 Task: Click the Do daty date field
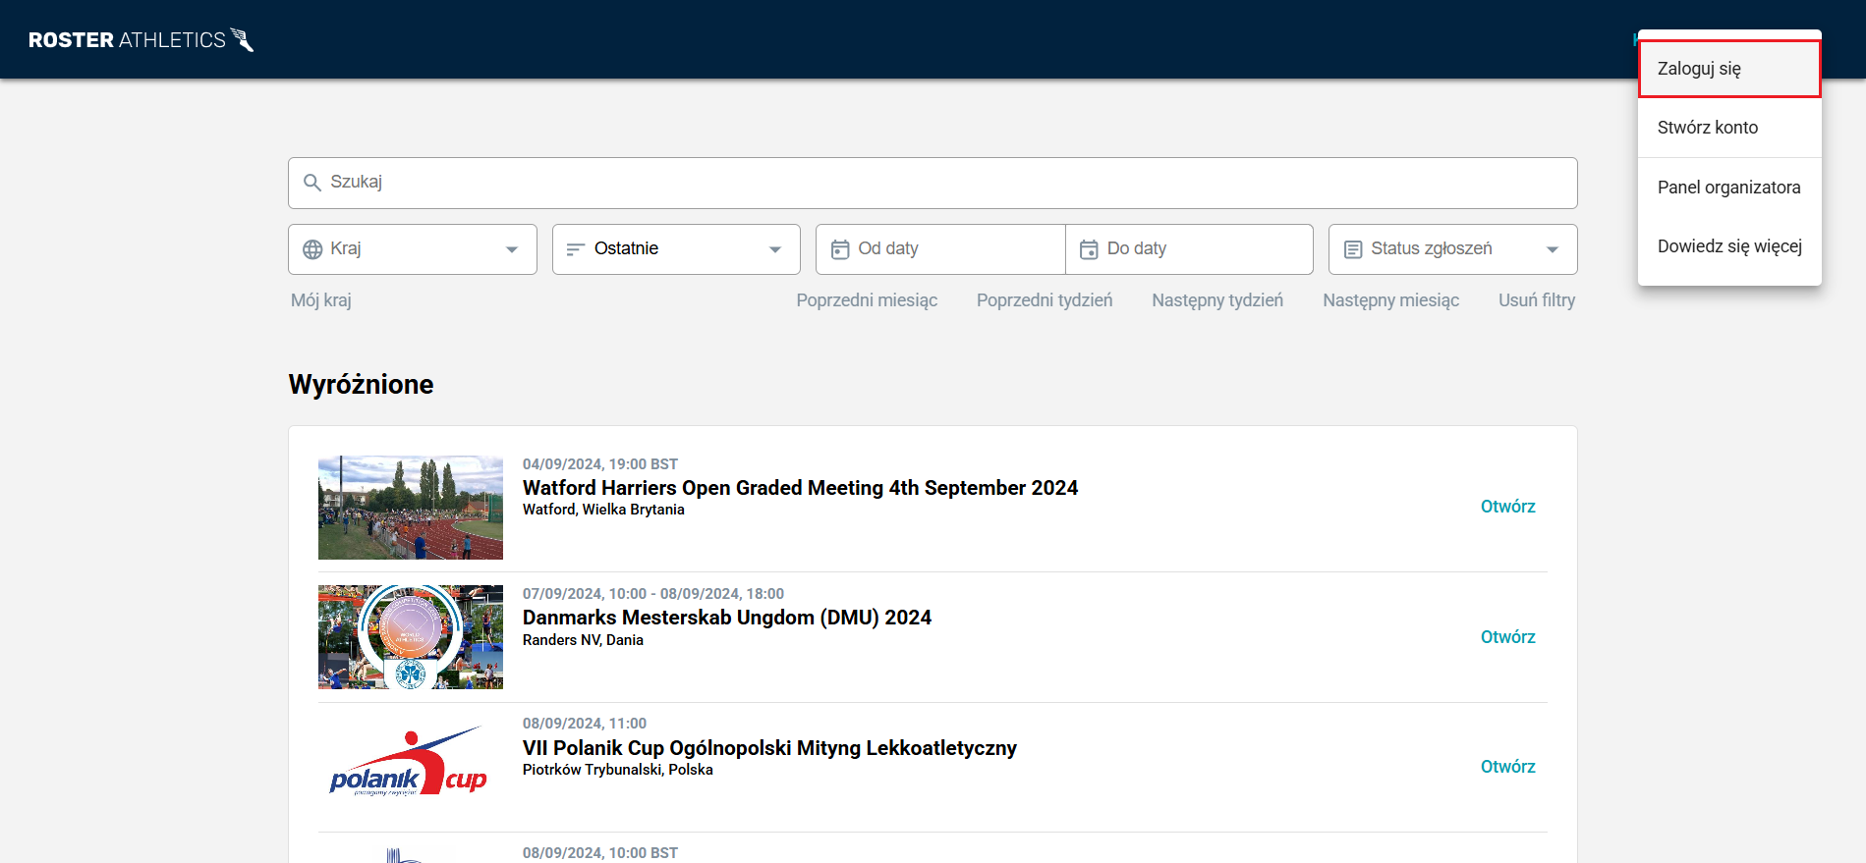(1189, 249)
